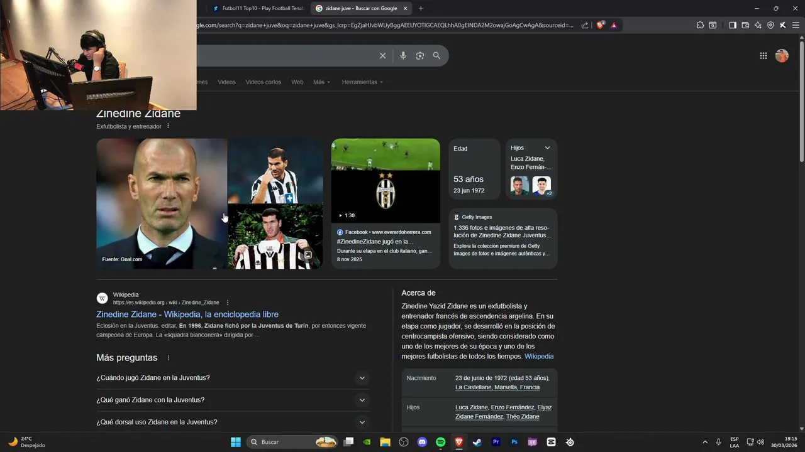Screen dimensions: 805x452
Task: Click the Edad 53 años card
Action: pos(474,169)
